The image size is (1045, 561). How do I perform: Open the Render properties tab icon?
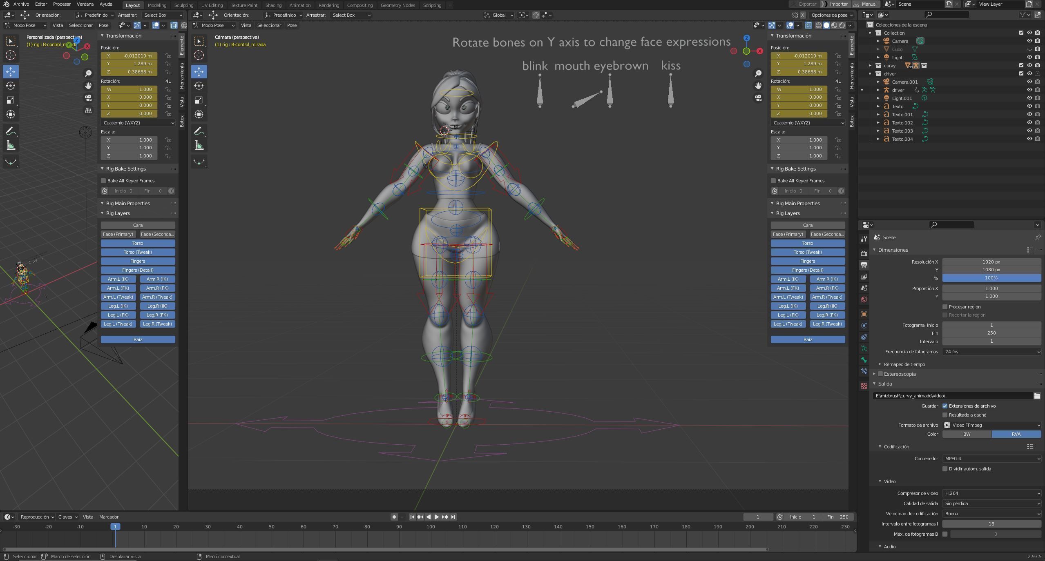864,253
